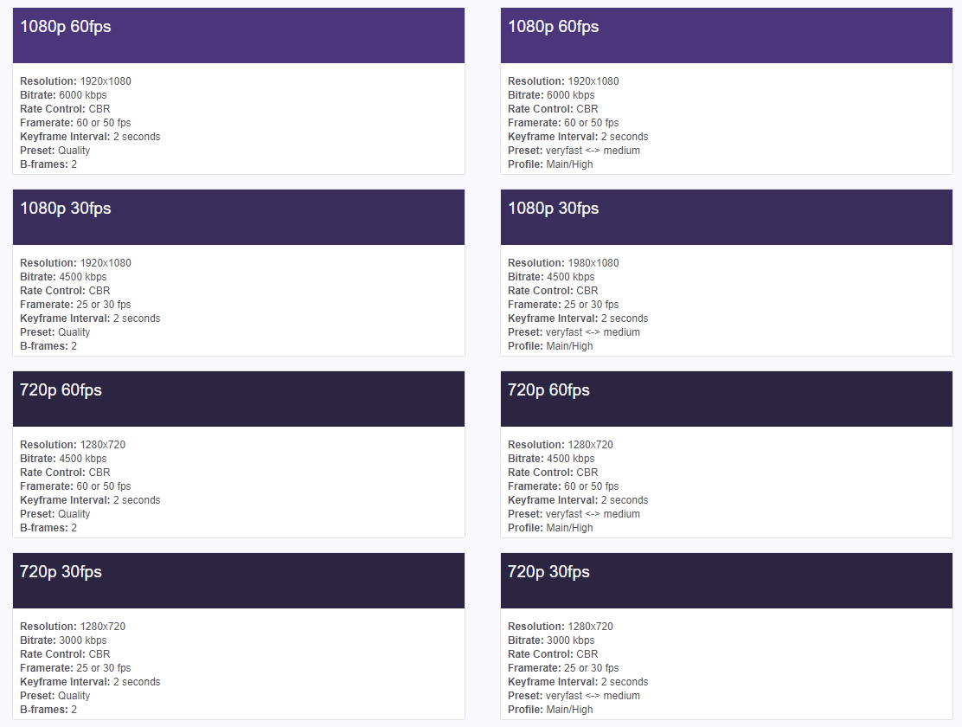Click Bitrate 3000 kbps in the B-frames card
This screenshot has height=727, width=962.
tap(63, 640)
